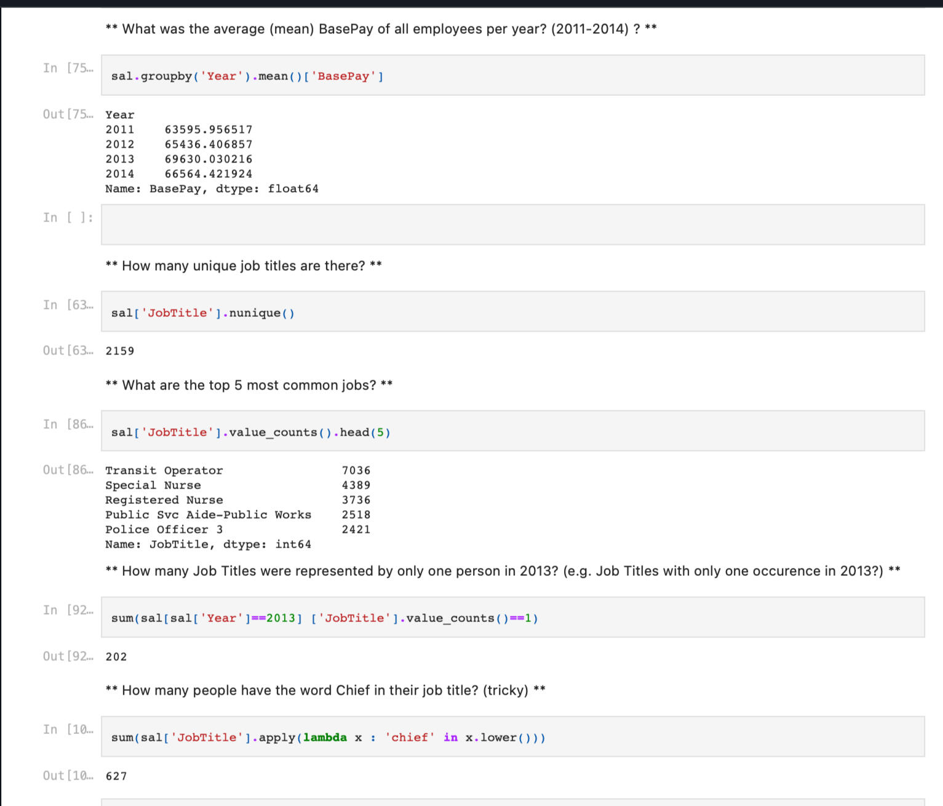Viewport: 943px width, 806px height.
Task: Click the 627 output result
Action: [x=116, y=776]
